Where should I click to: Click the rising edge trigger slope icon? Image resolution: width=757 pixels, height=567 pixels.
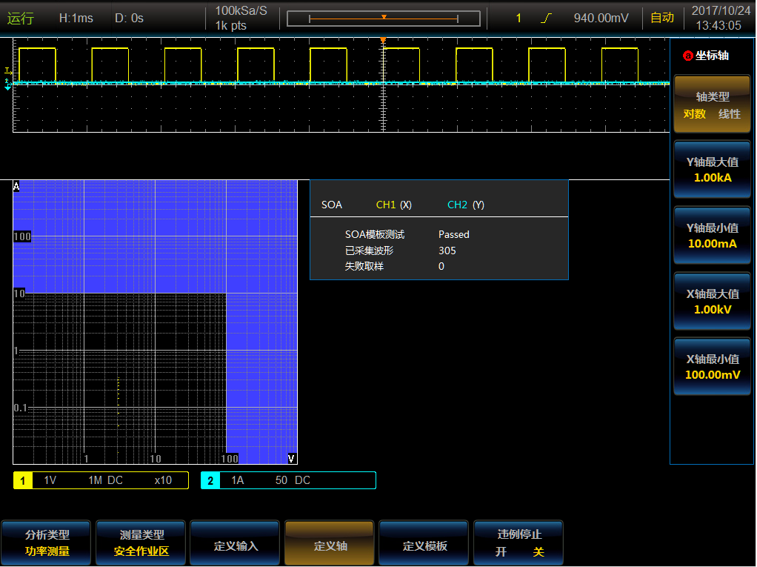coord(547,19)
